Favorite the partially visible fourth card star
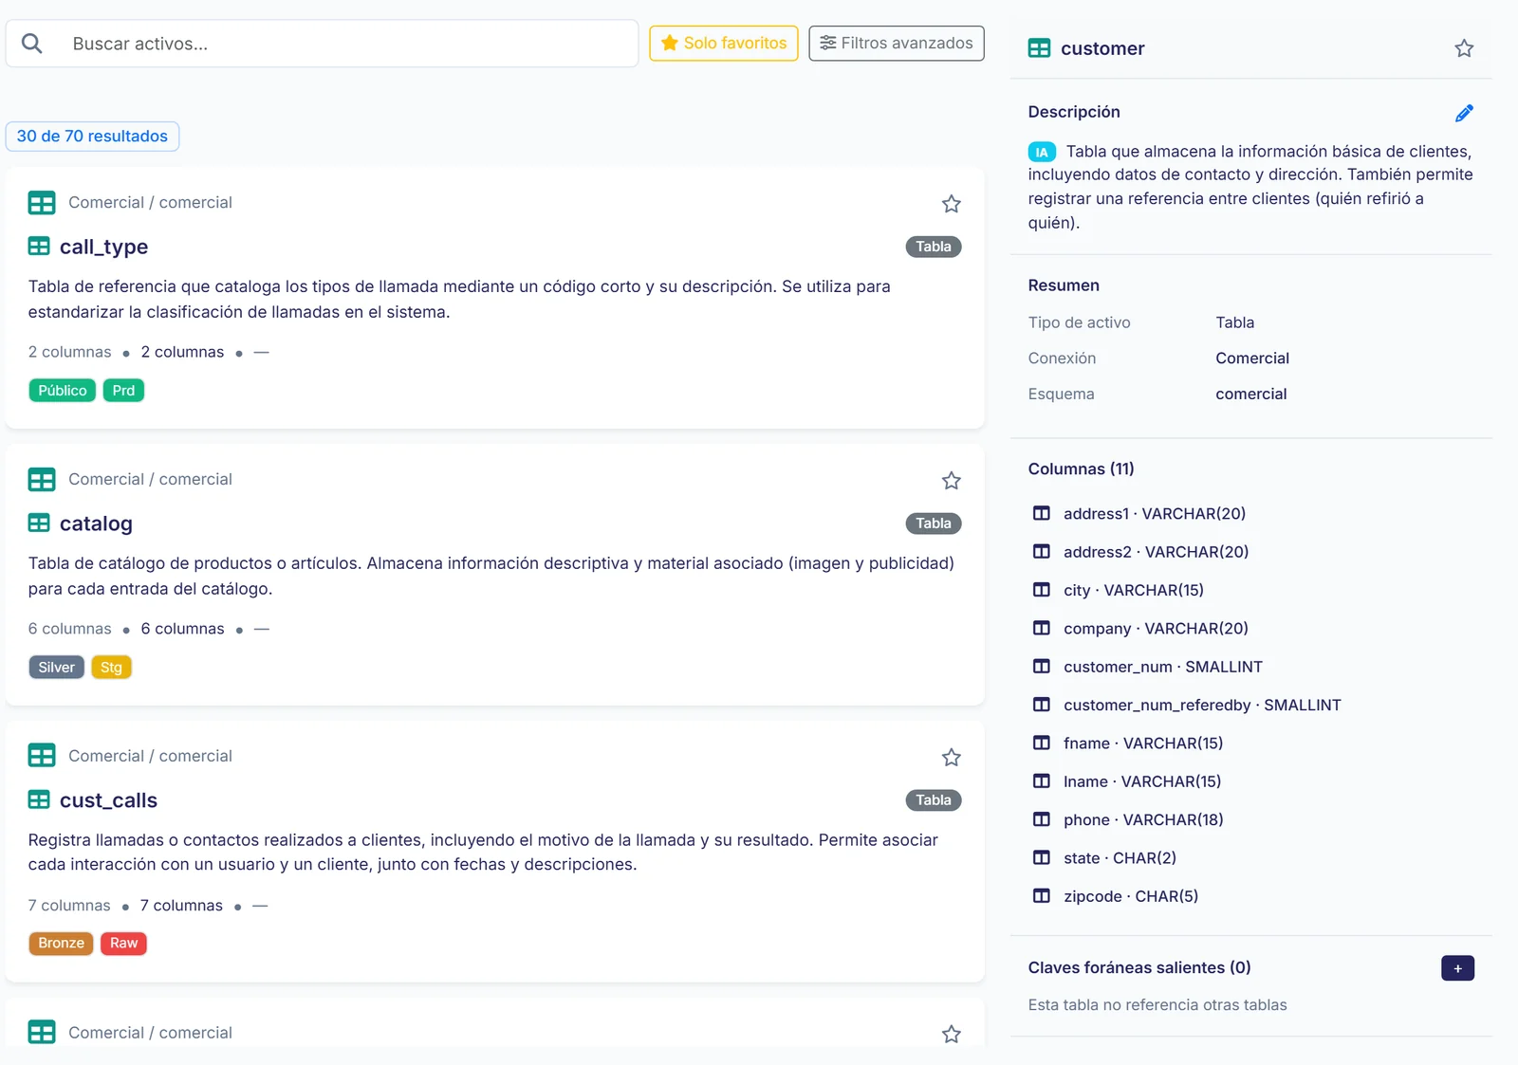Screen dimensions: 1518x1065 coord(952,1035)
